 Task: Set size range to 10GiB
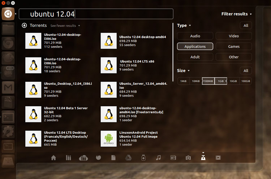click(x=233, y=81)
